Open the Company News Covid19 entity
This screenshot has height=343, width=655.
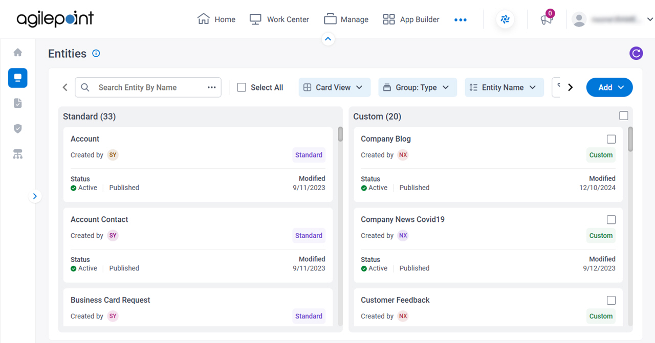tap(403, 219)
